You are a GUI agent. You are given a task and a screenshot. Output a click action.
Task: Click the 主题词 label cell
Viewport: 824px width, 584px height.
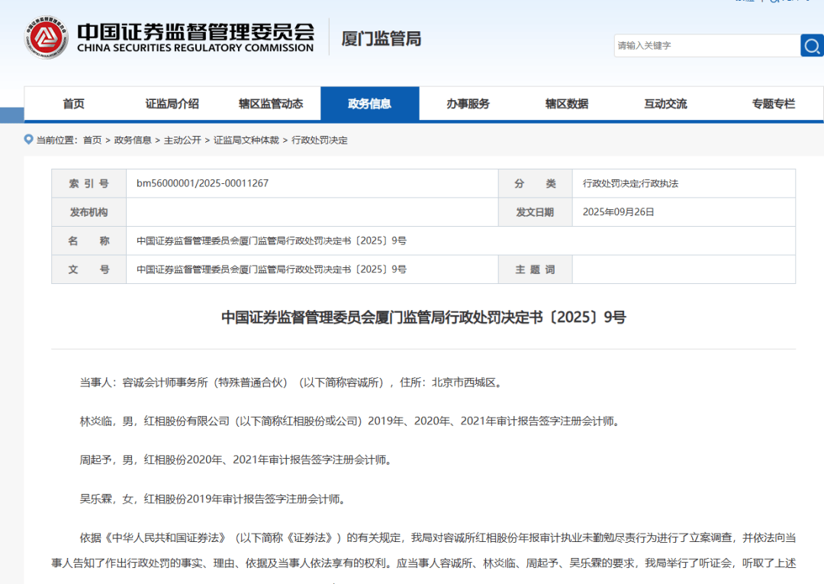[535, 269]
